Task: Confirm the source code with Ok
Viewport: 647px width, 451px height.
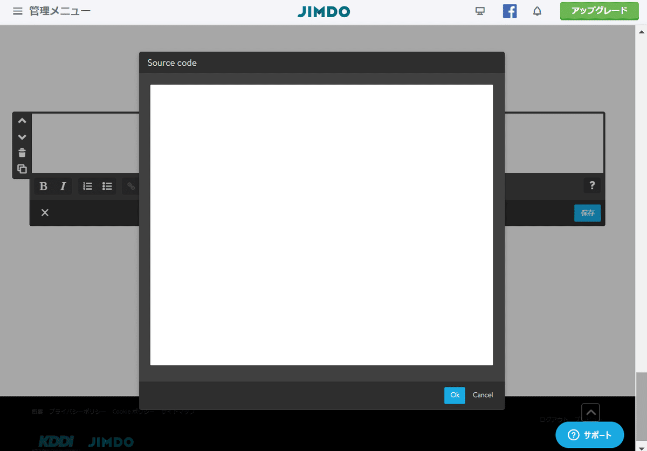Action: pyautogui.click(x=455, y=395)
